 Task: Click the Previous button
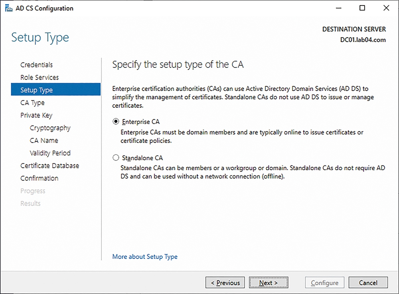click(225, 282)
